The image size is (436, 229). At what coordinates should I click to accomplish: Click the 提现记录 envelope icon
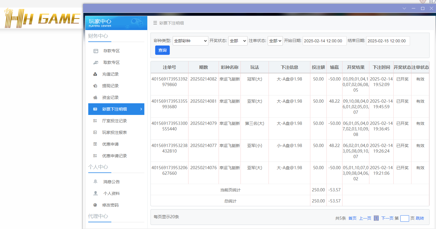96,86
